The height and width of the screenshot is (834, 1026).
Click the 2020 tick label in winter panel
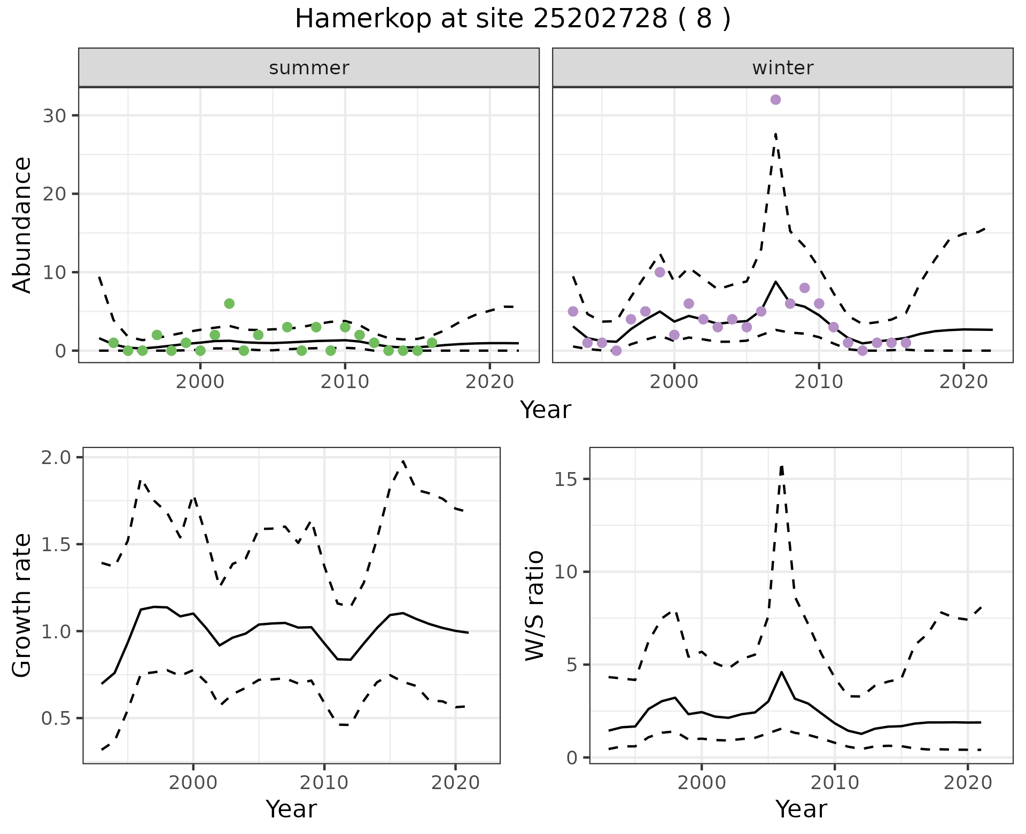pyautogui.click(x=963, y=382)
